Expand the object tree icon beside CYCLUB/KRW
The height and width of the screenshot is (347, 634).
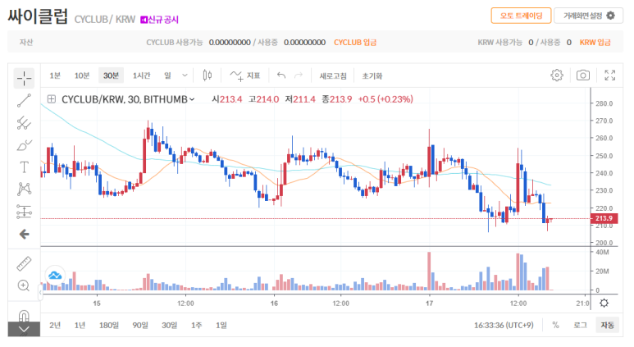[x=52, y=99]
